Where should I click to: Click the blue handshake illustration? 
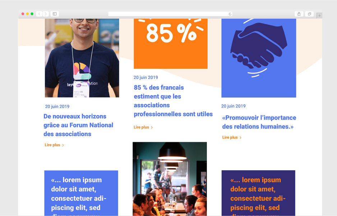coord(259,58)
